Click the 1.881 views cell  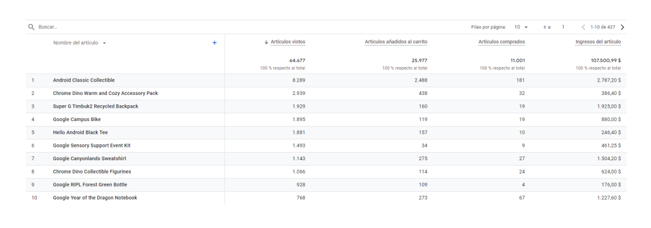coord(299,132)
